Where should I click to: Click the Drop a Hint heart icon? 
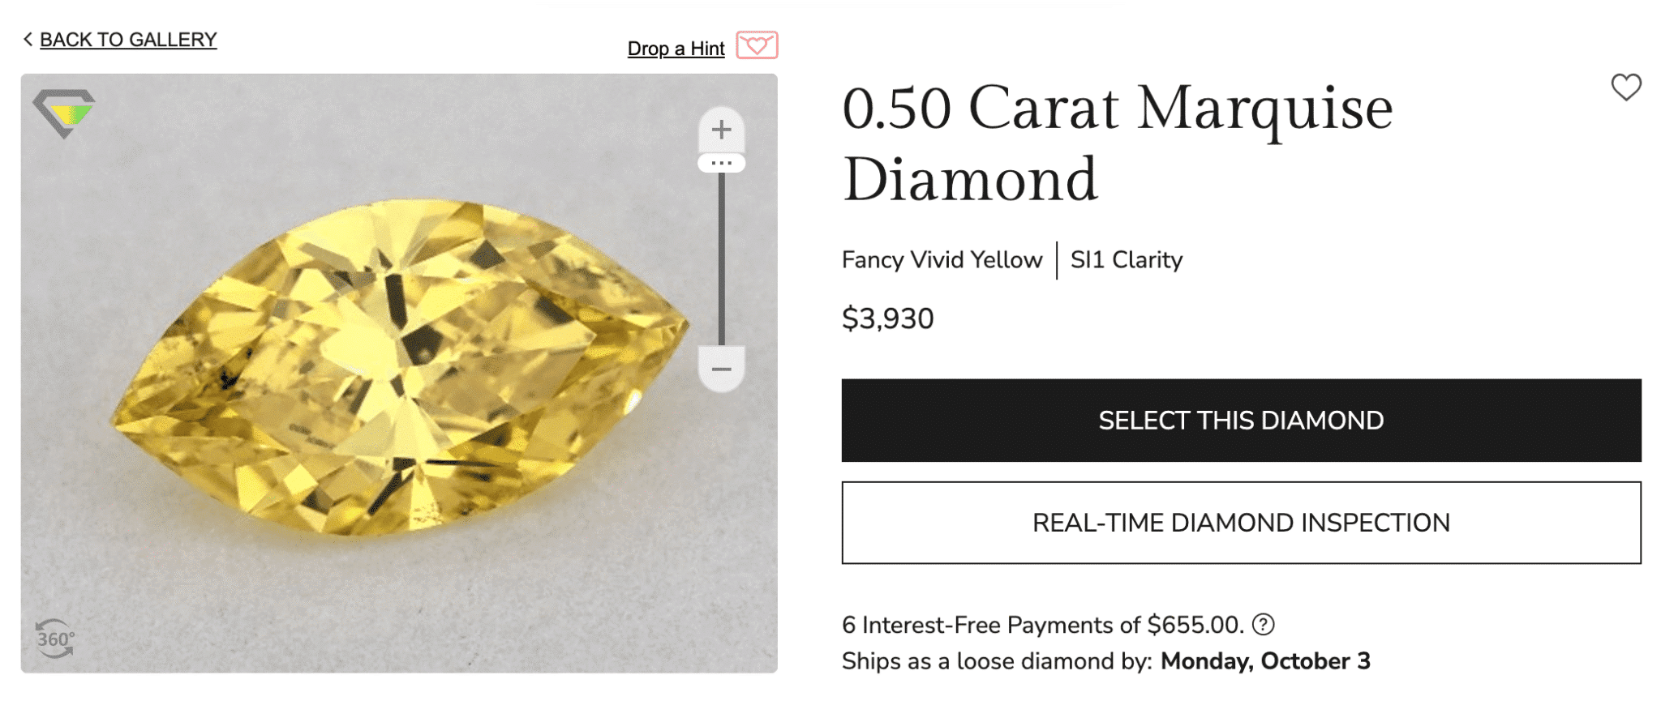pos(757,46)
